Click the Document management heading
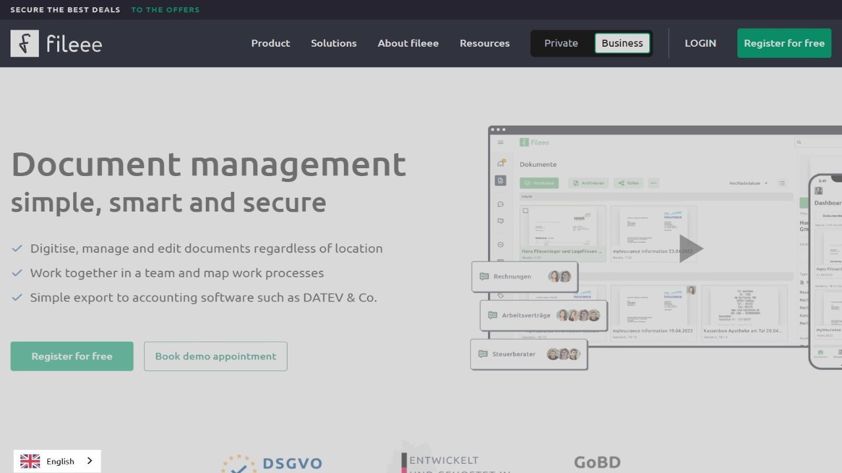842x473 pixels. [x=209, y=164]
